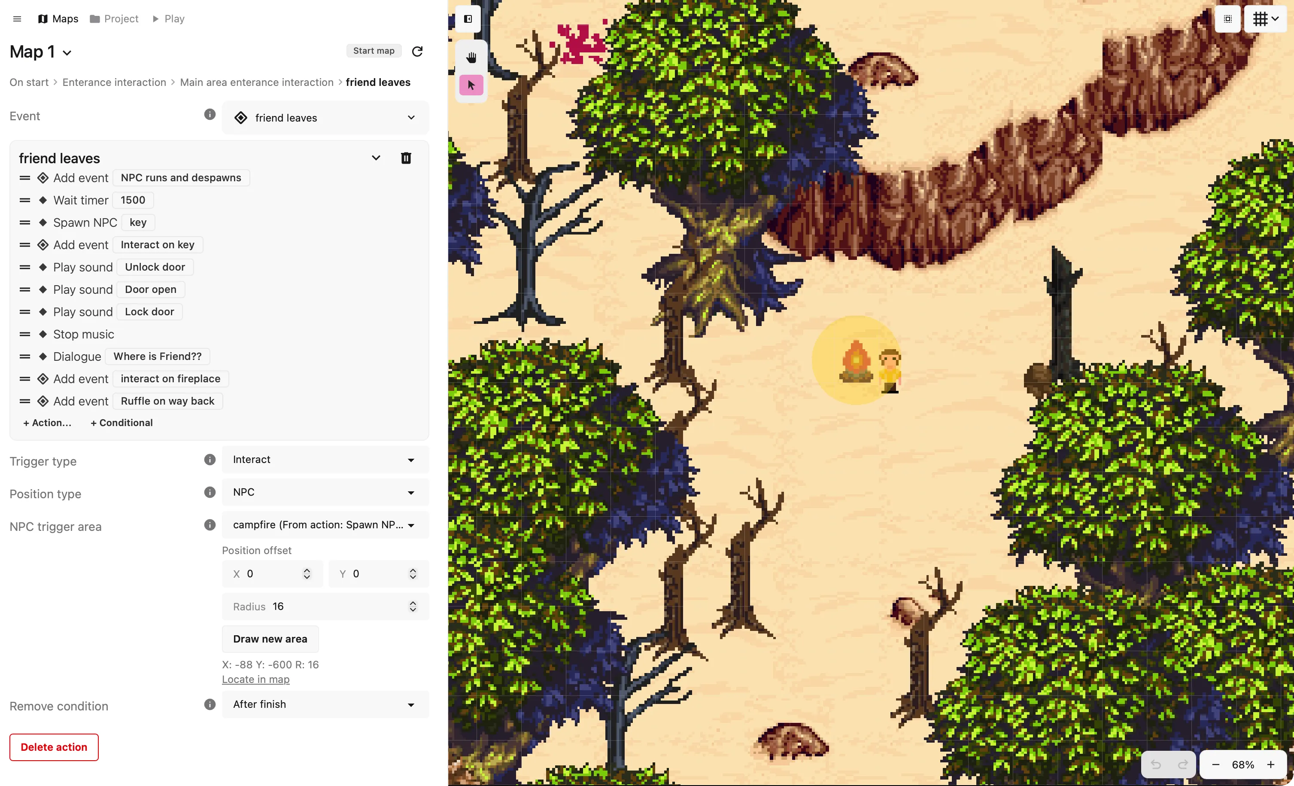1294x786 pixels.
Task: Collapse the friend leaves action block
Action: tap(376, 158)
